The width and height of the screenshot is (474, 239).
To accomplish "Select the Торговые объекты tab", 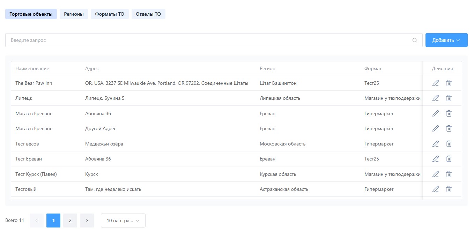I will (x=31, y=14).
